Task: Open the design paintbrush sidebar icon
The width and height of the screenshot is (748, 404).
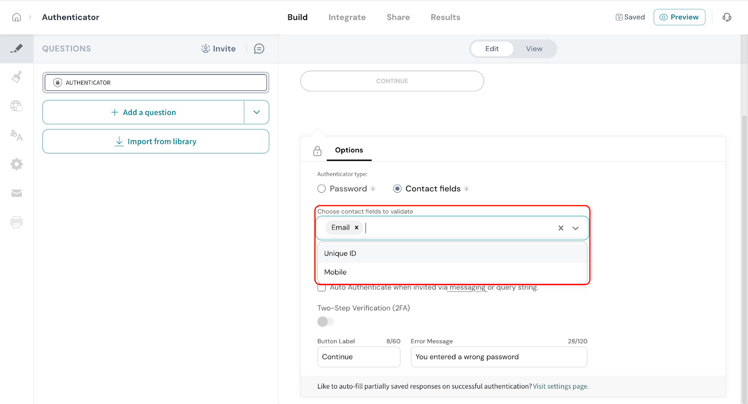Action: (17, 77)
